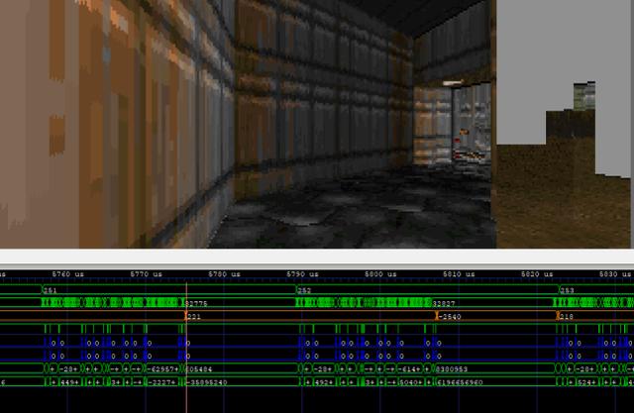This screenshot has width=634, height=413.
Task: Click the 5820 us time ruler label
Action: tap(537, 274)
